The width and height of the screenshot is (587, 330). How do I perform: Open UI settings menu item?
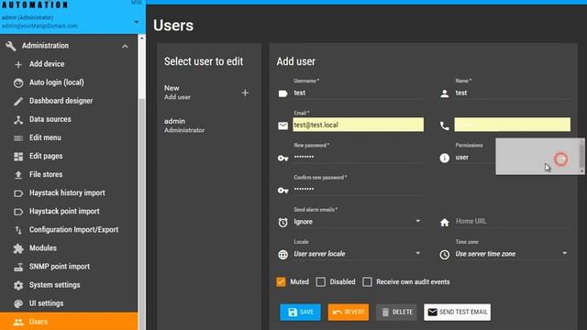point(69,303)
